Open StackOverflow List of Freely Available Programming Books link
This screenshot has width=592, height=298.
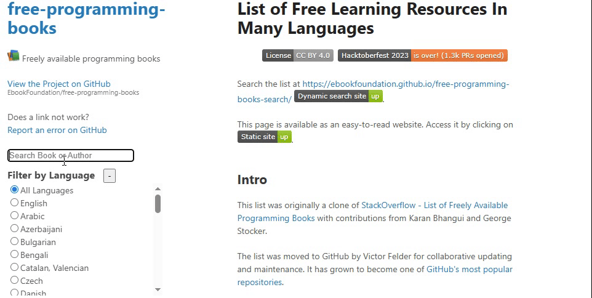tap(434, 205)
